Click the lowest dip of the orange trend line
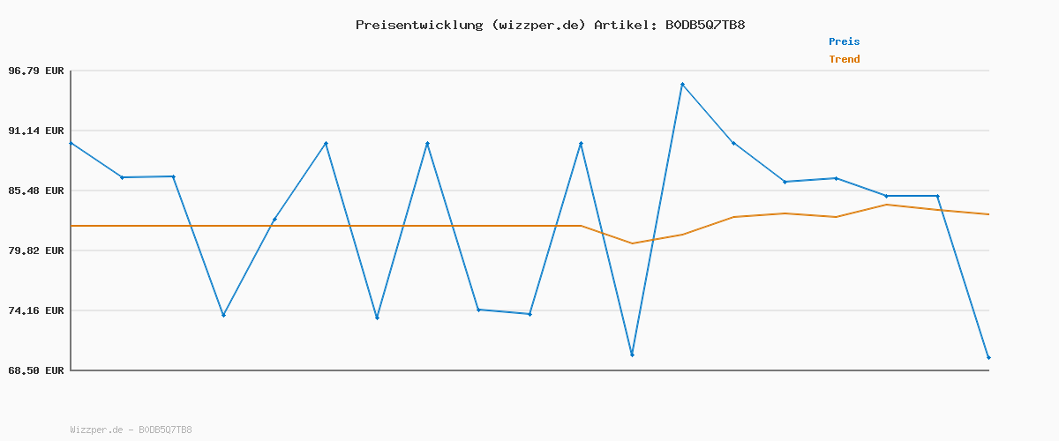Image resolution: width=1059 pixels, height=441 pixels. point(632,243)
